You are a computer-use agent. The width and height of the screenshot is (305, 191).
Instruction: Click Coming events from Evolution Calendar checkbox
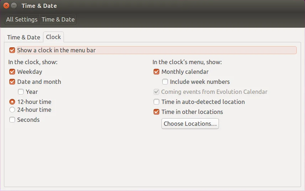pos(156,92)
